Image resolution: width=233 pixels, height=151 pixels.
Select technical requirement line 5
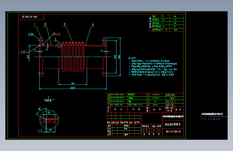pyautogui.click(x=151, y=72)
